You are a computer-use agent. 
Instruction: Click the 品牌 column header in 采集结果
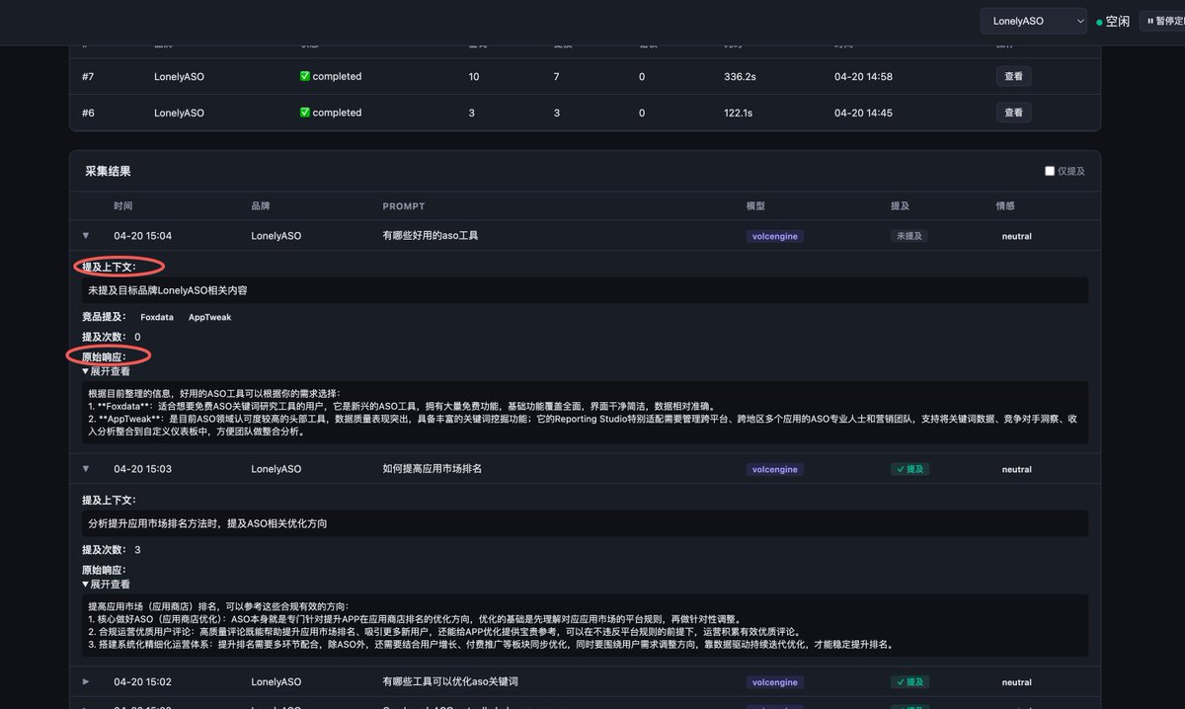pos(261,206)
